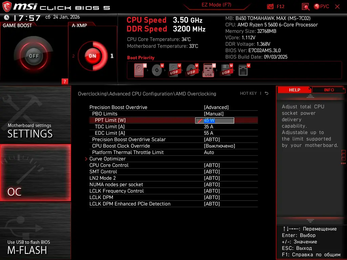Select the TDC Limit [A] value 35 A
The height and width of the screenshot is (260, 347).
(x=208, y=127)
